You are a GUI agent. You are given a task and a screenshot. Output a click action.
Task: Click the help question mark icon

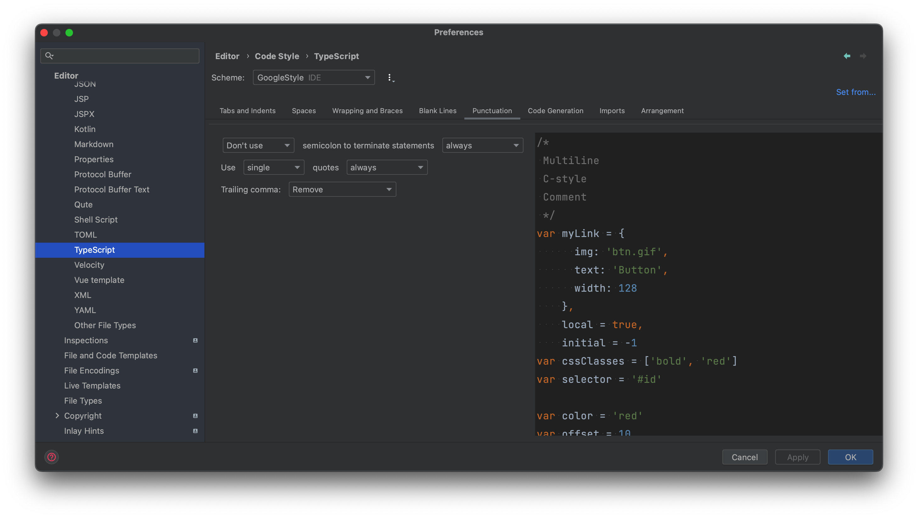click(52, 457)
